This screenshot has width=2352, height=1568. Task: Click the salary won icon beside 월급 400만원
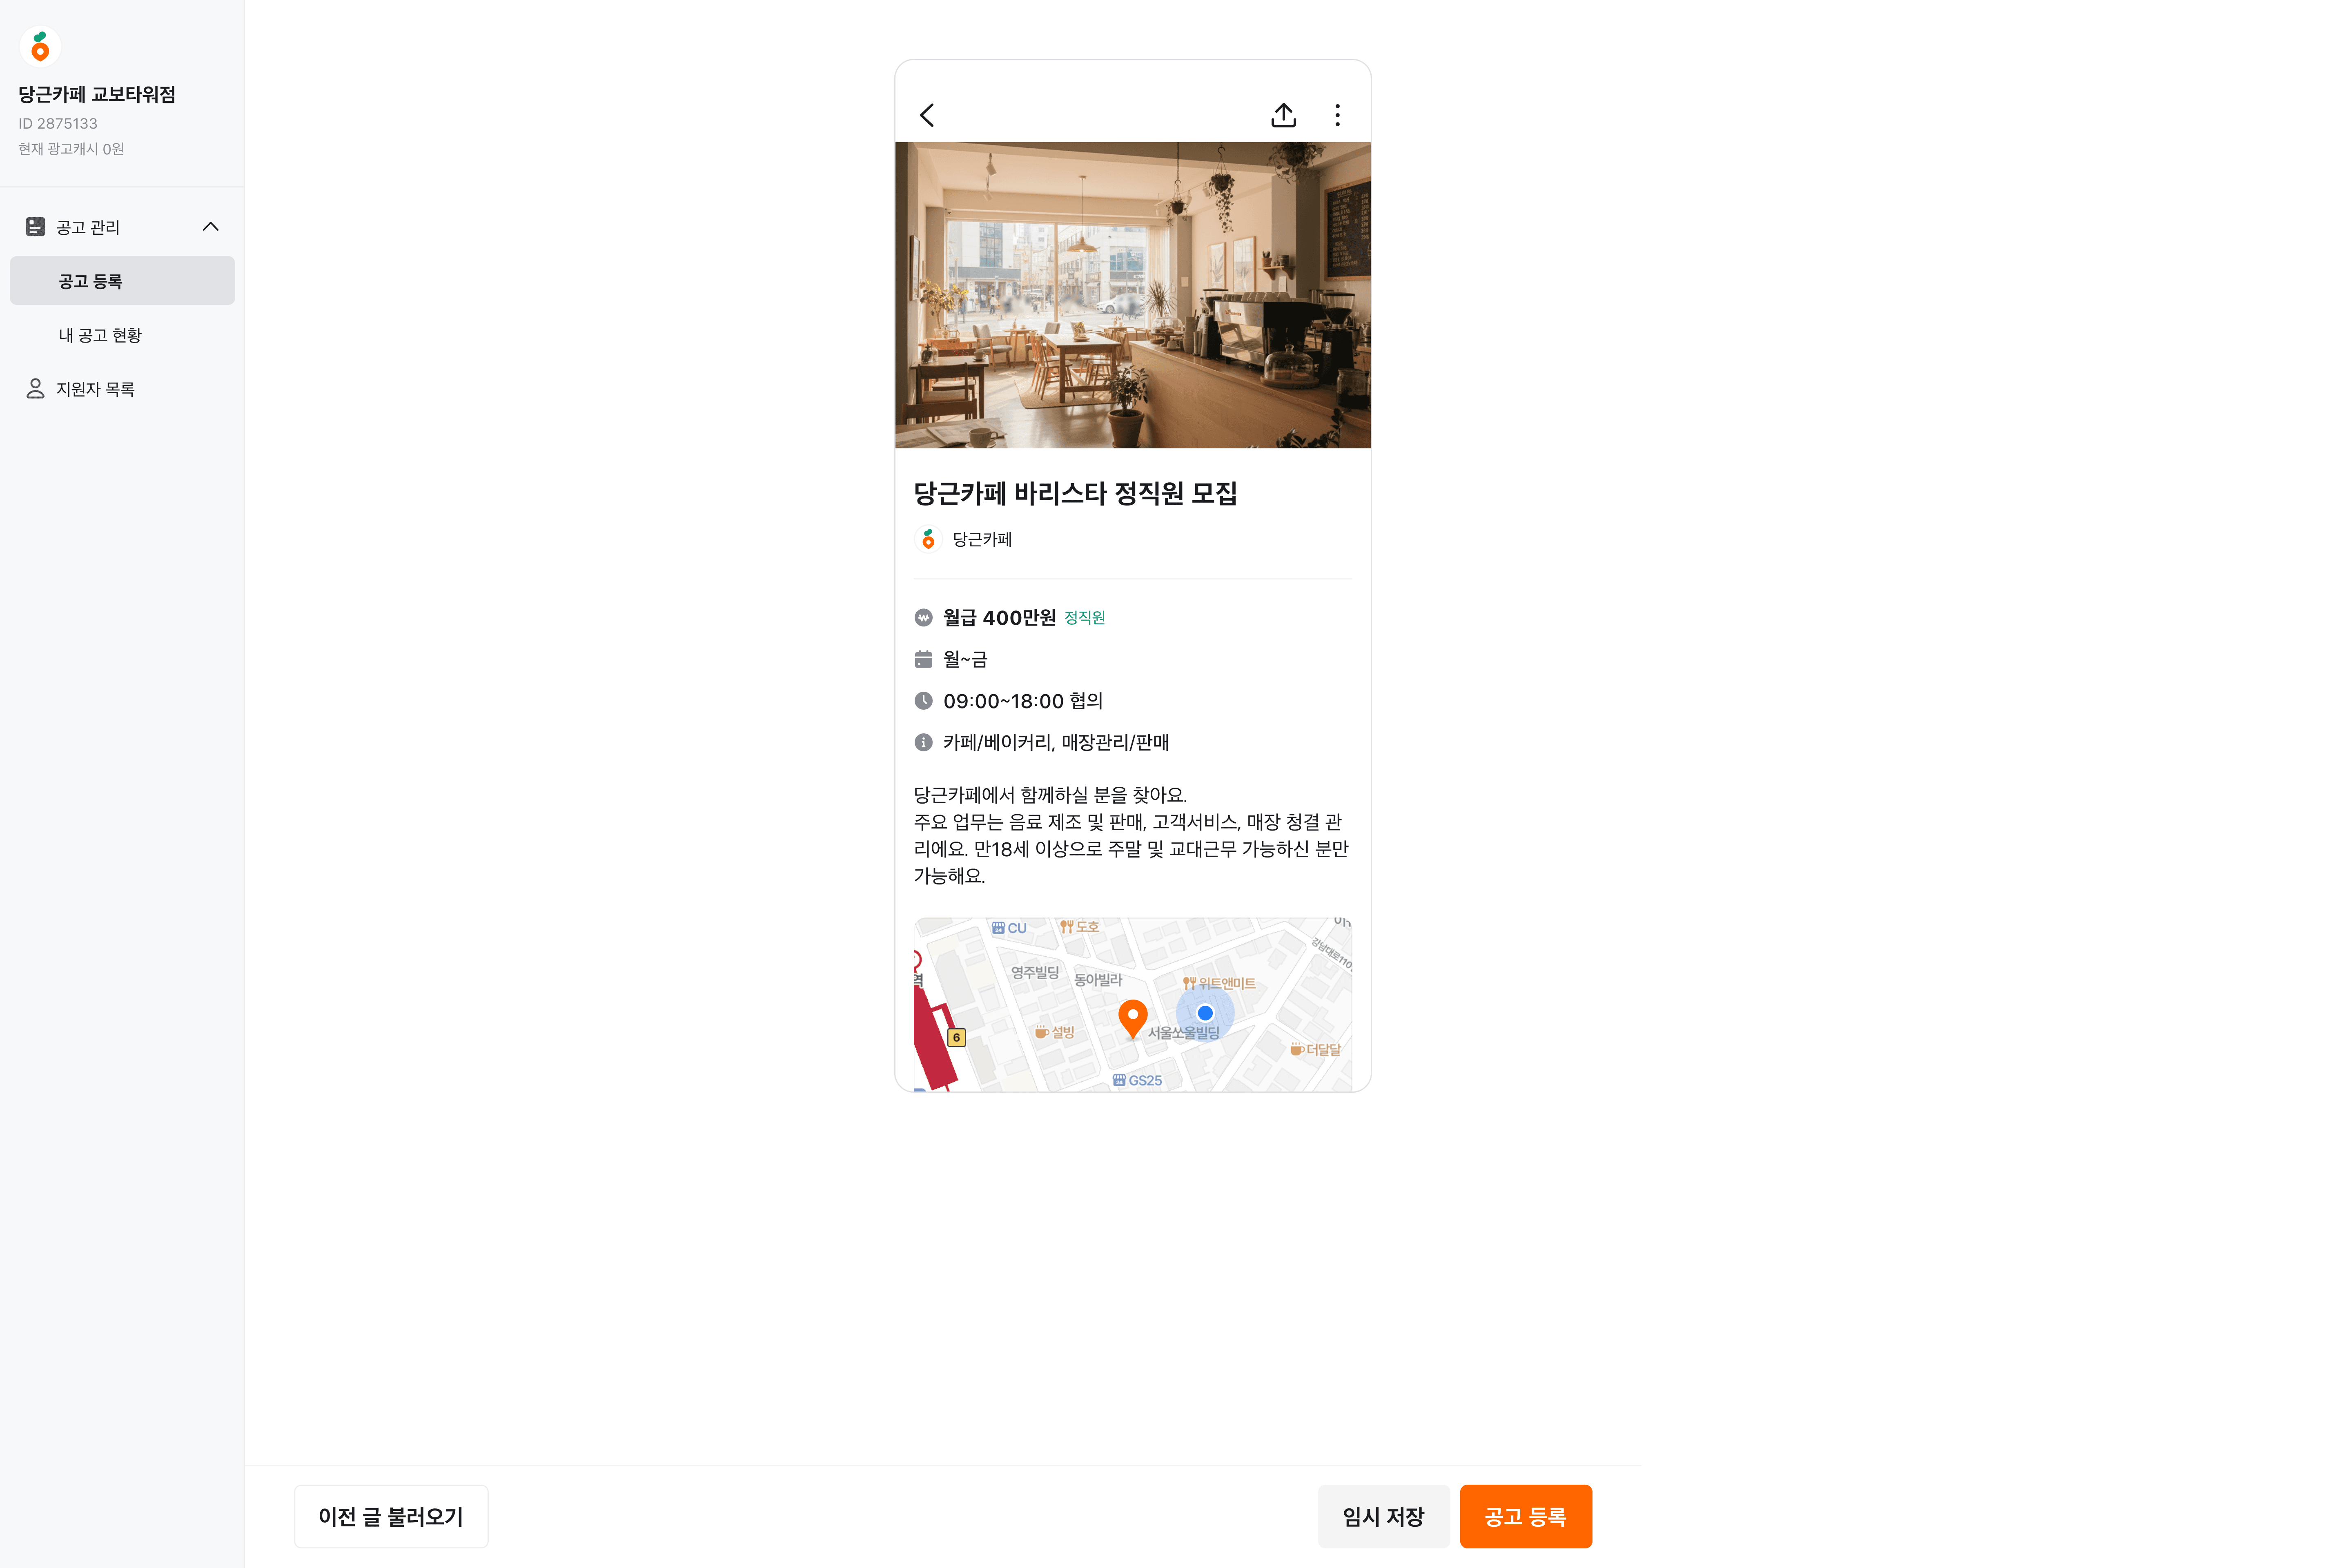coord(923,618)
